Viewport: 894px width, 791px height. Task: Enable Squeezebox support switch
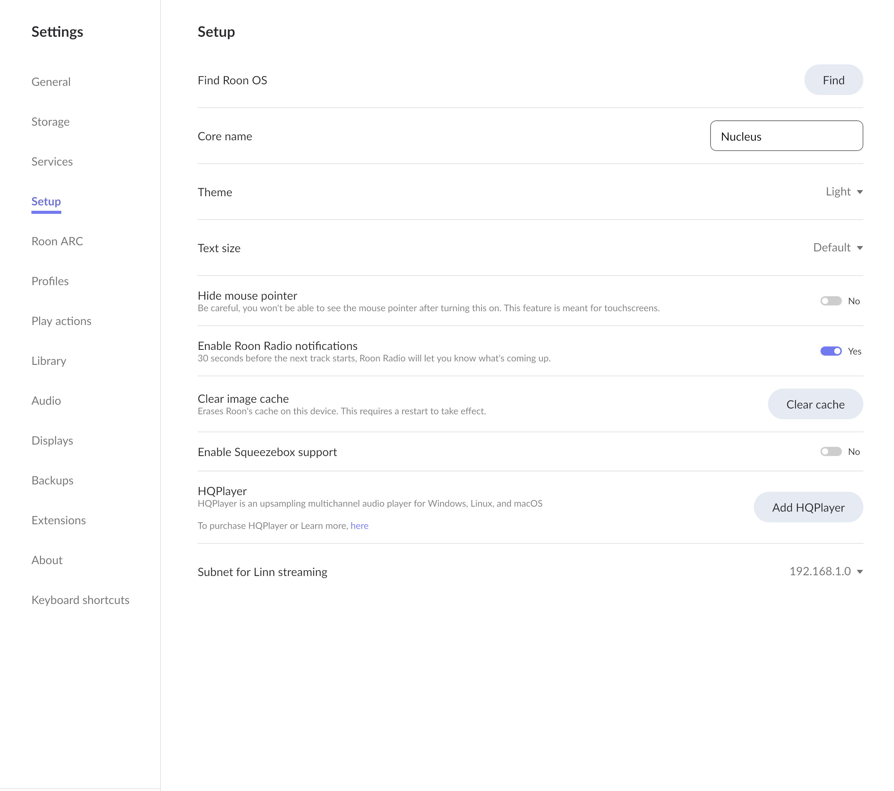coord(830,451)
